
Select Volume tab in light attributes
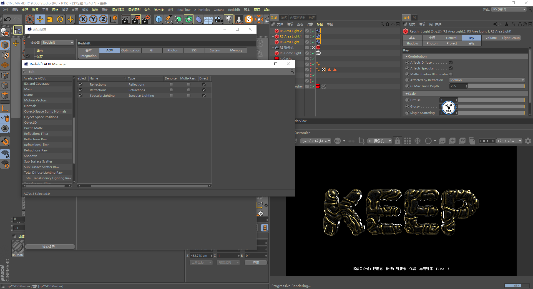491,38
